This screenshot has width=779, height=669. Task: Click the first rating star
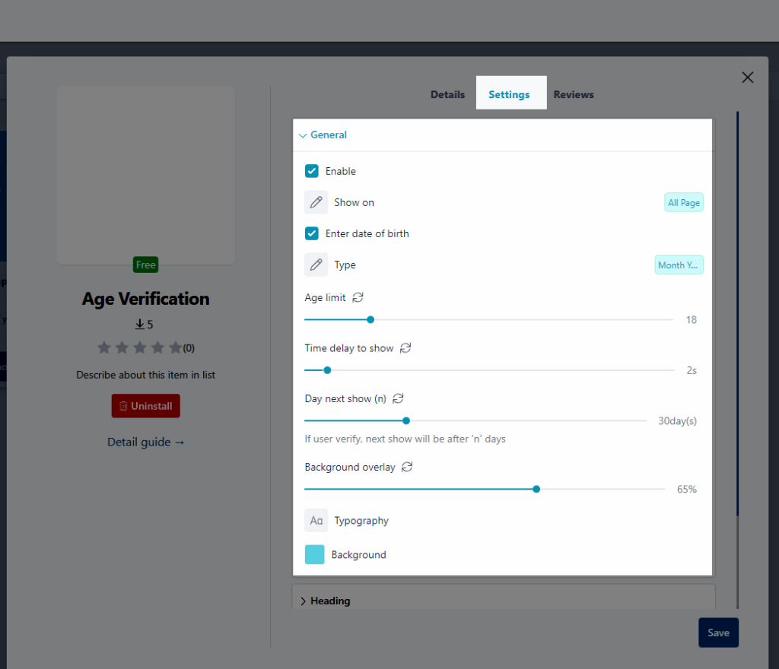coord(103,347)
